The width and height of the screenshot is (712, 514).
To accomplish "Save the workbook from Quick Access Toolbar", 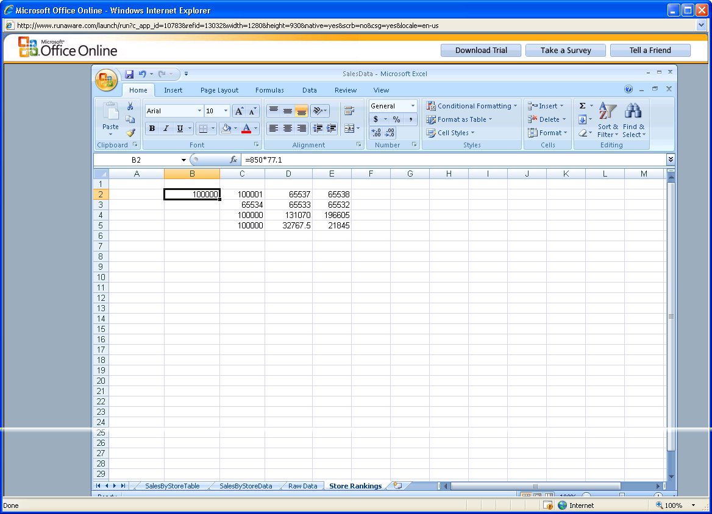I will (129, 74).
